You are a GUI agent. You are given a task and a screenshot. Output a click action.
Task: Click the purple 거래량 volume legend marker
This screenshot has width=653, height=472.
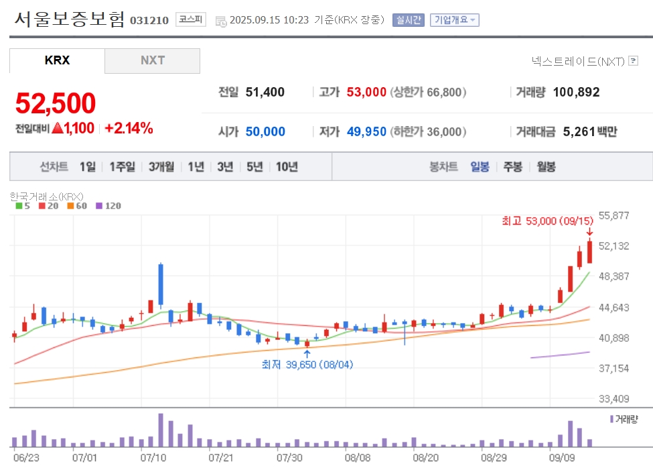click(624, 419)
